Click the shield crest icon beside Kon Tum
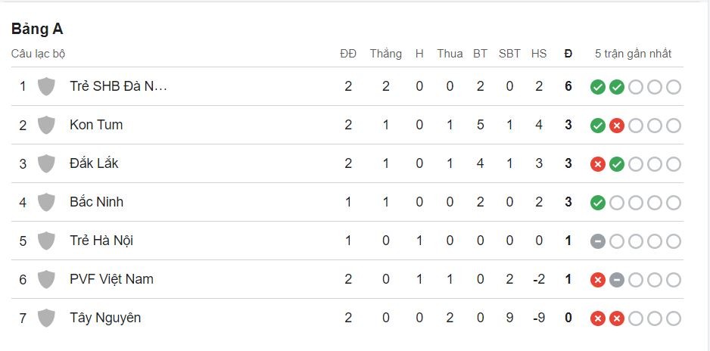 (46, 125)
